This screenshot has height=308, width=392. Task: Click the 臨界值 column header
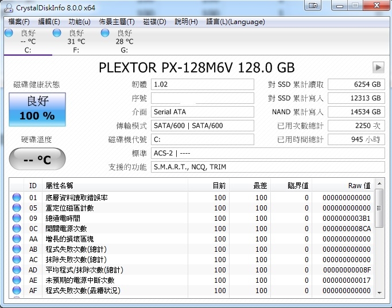(291, 186)
